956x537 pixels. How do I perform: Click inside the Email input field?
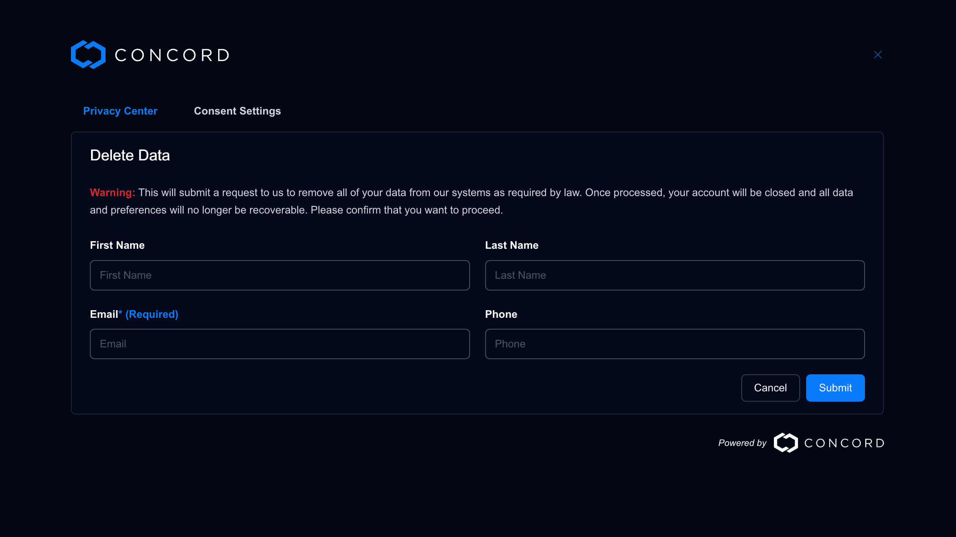(280, 344)
